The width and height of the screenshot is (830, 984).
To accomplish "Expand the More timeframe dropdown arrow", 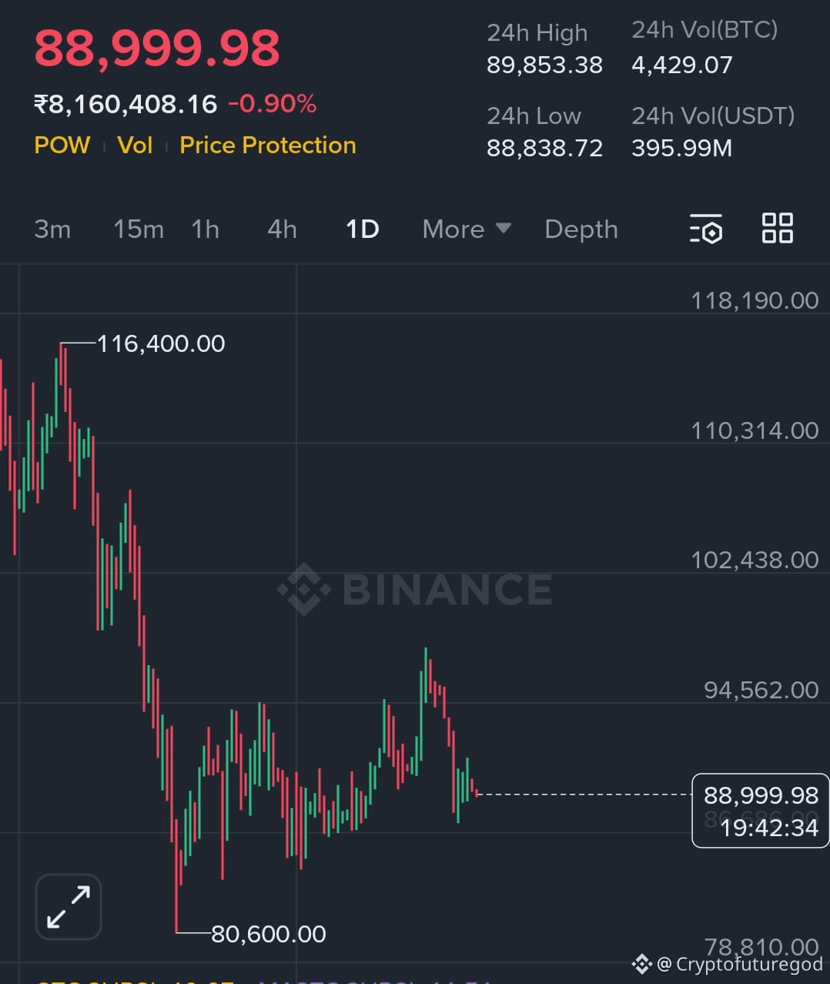I will (x=504, y=228).
